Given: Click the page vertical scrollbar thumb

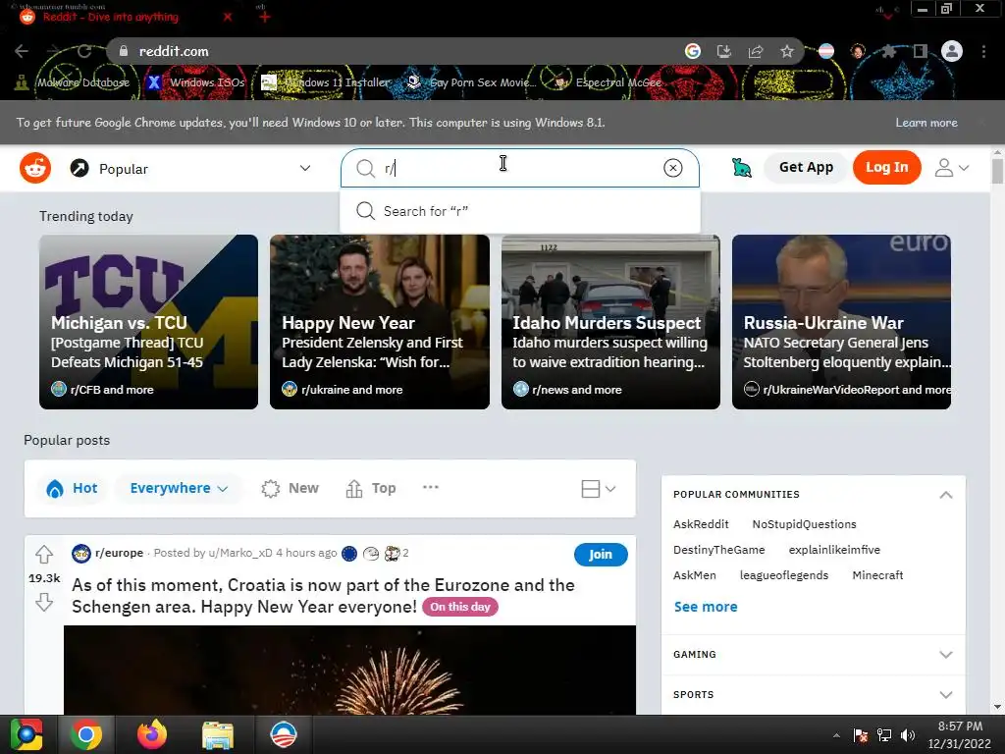Looking at the screenshot, I should coord(997,171).
